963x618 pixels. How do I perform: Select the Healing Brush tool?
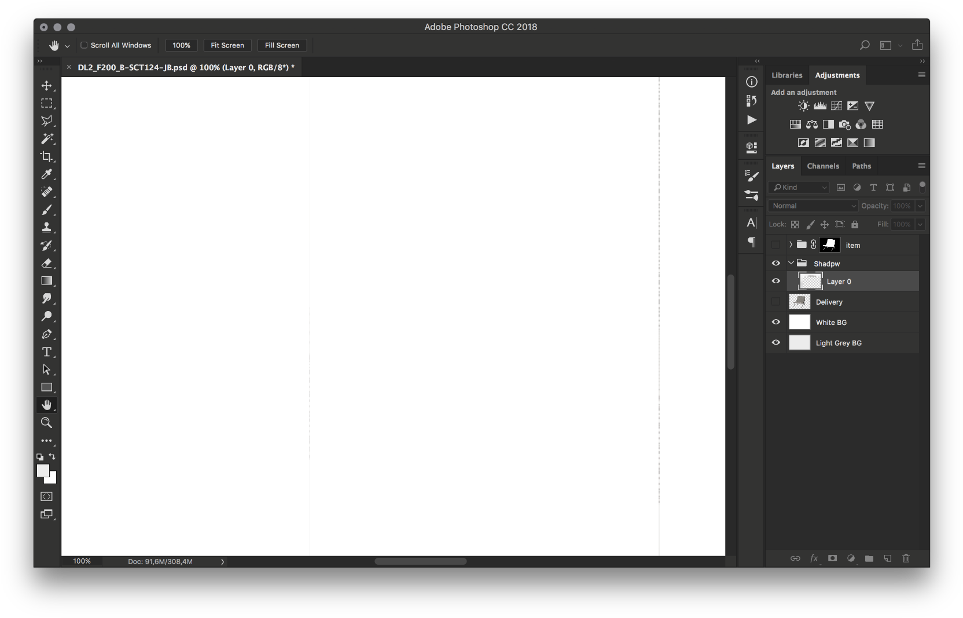[47, 192]
